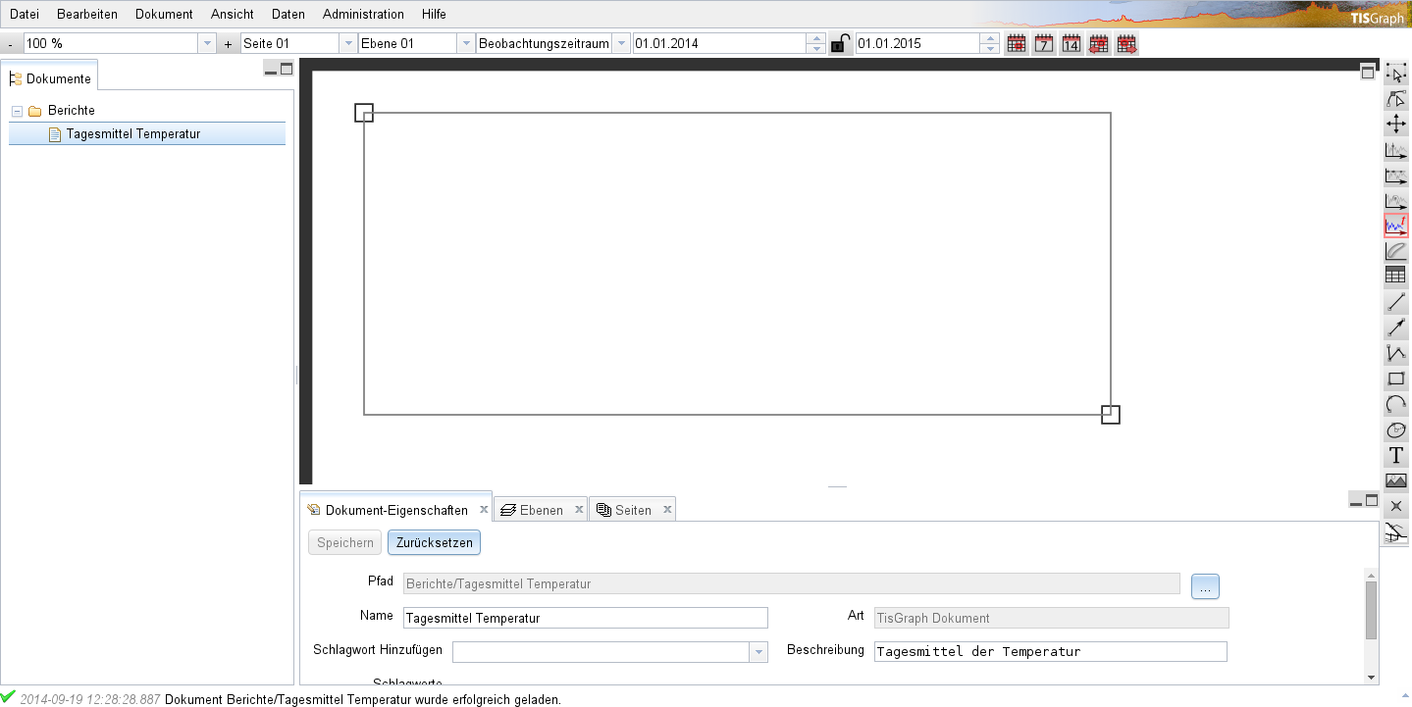The width and height of the screenshot is (1412, 707).
Task: Select the image insertion tool
Action: tap(1395, 480)
